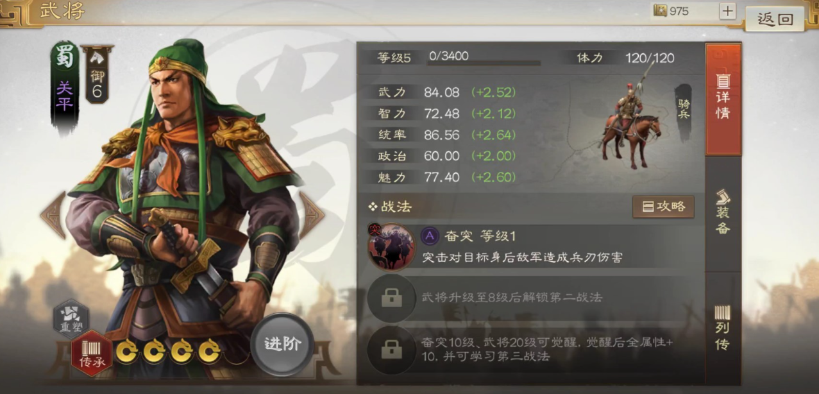This screenshot has width=819, height=394.
Task: Tap the 御6 banner badge
Action: tap(97, 74)
